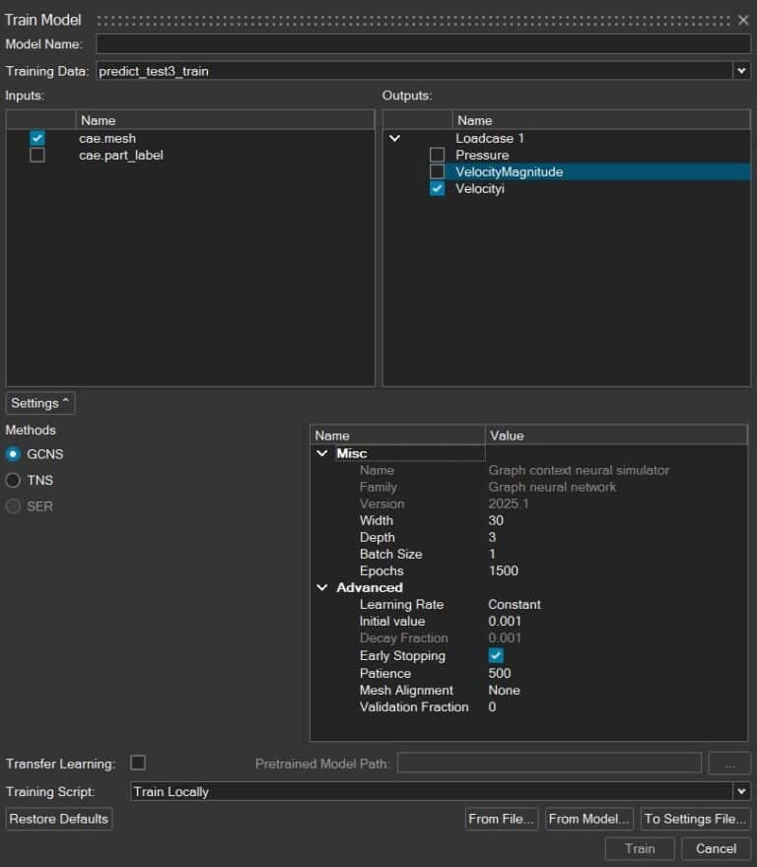Screen dimensions: 757x867
Task: Click the Width value 30
Action: [x=496, y=520]
